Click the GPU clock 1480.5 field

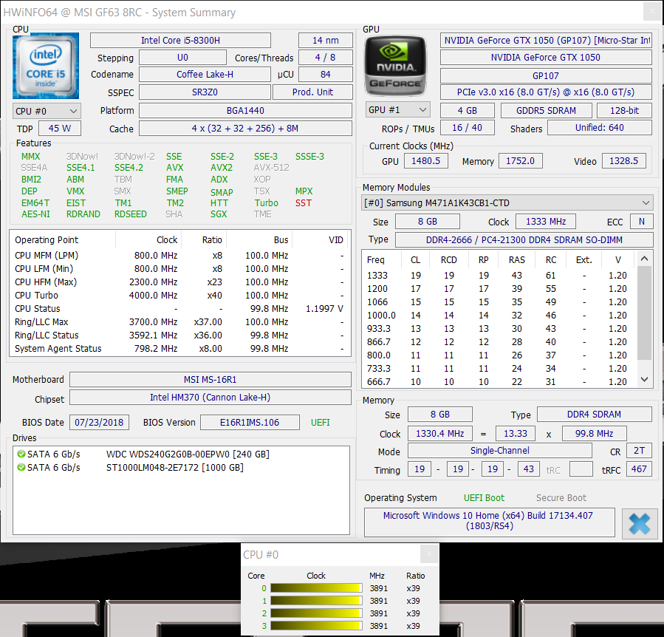(426, 161)
